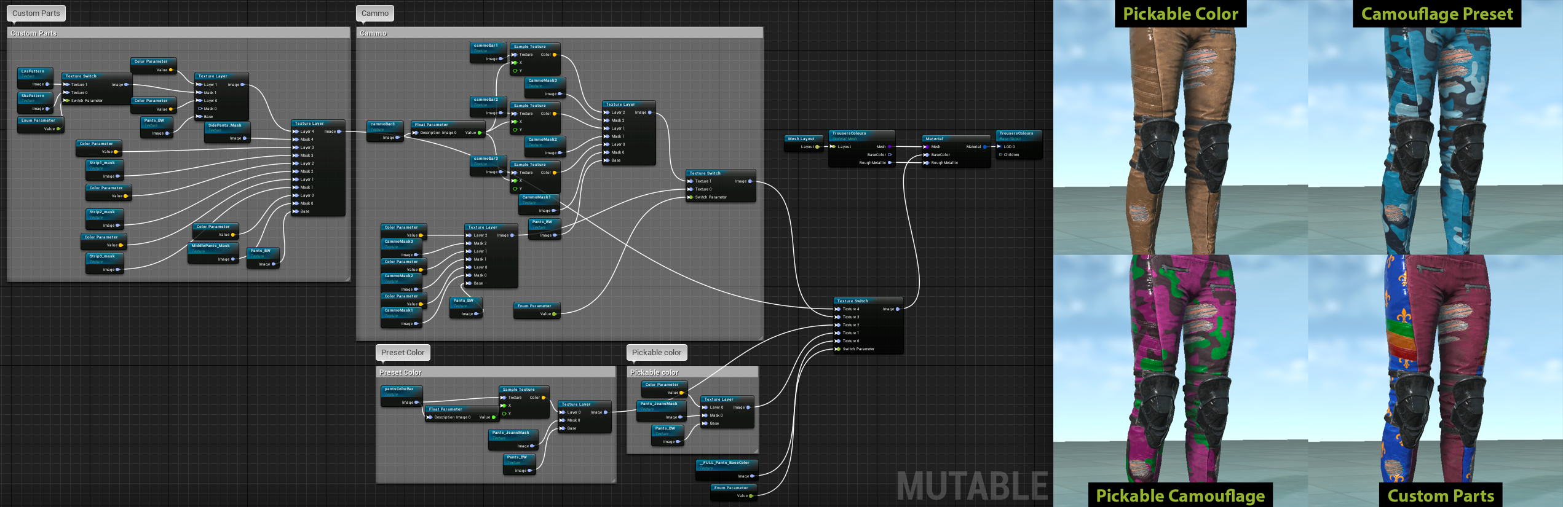The height and width of the screenshot is (507, 1563).
Task: Click the Custom Parts comment bubble
Action: [x=36, y=13]
